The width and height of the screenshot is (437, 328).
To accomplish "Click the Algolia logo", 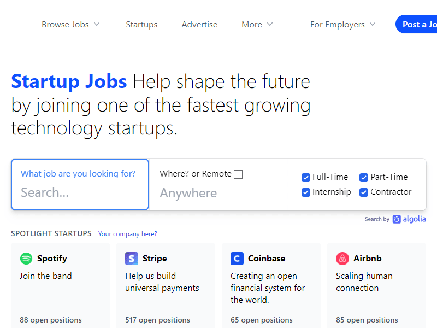I will tap(409, 219).
